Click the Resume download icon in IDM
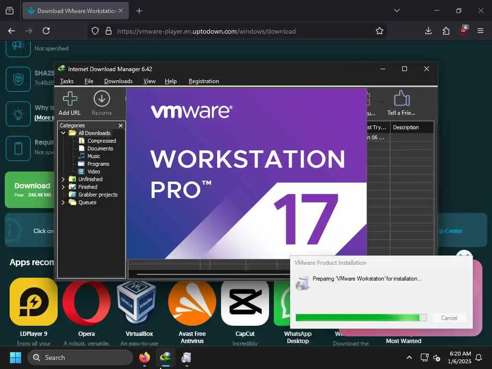The width and height of the screenshot is (492, 369). (x=102, y=98)
